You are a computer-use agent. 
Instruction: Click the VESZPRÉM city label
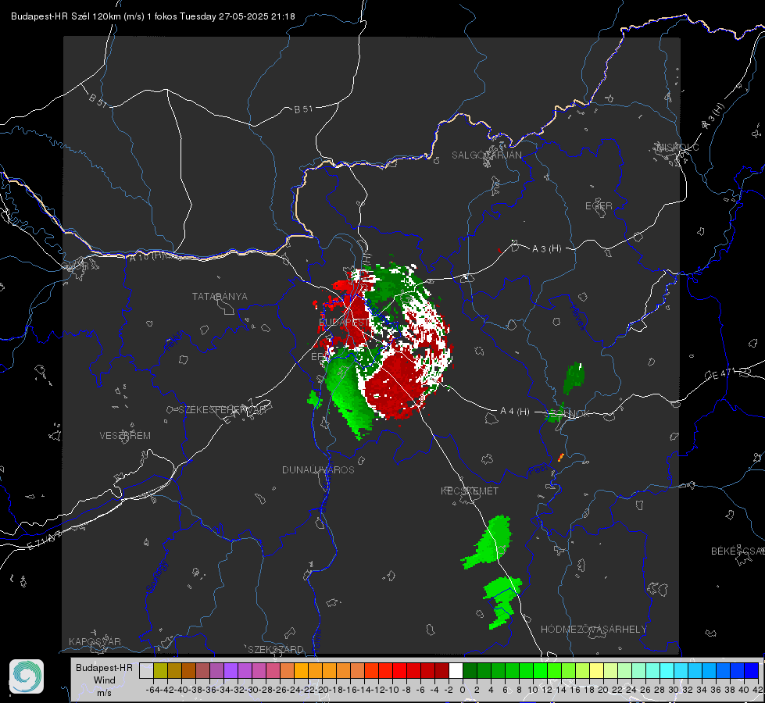pyautogui.click(x=125, y=436)
